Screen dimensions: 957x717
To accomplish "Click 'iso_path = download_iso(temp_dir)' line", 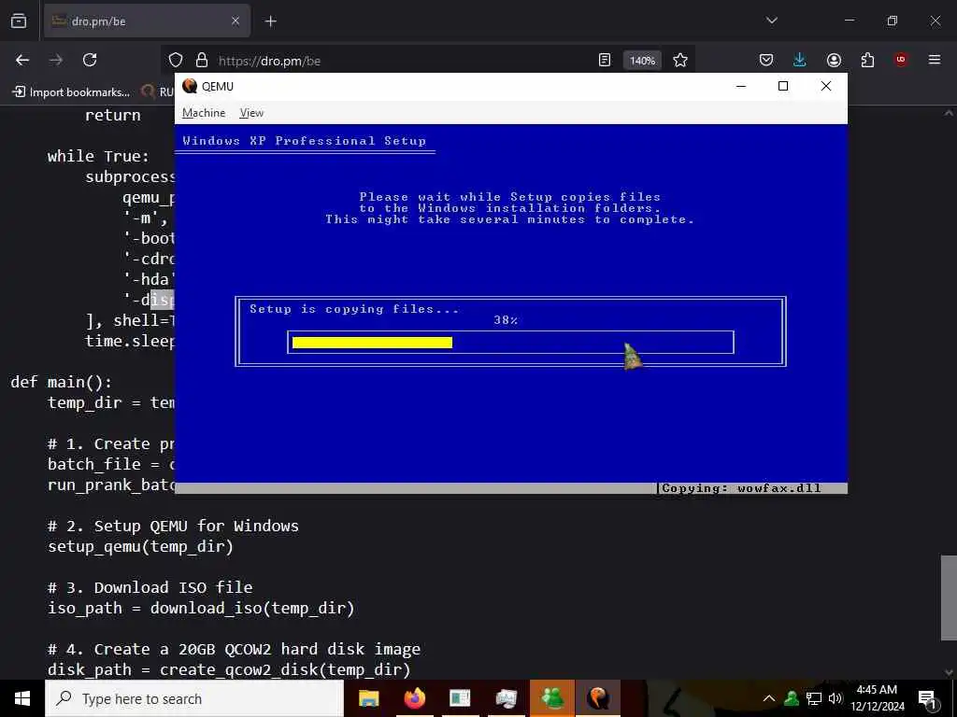I will pyautogui.click(x=201, y=608).
